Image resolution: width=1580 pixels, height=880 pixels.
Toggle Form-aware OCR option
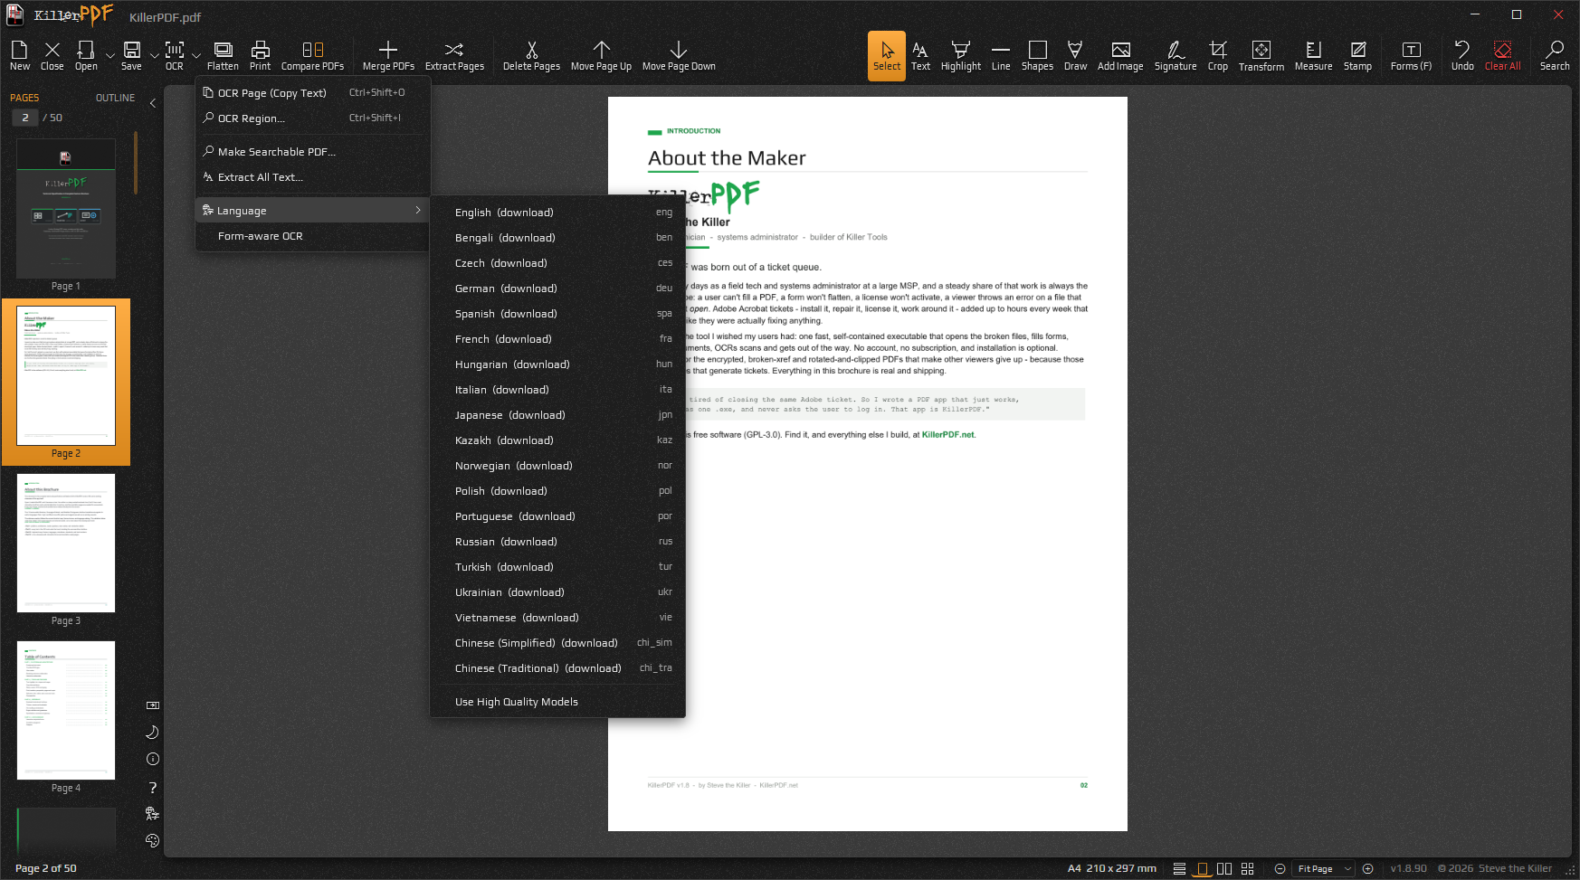coord(312,236)
